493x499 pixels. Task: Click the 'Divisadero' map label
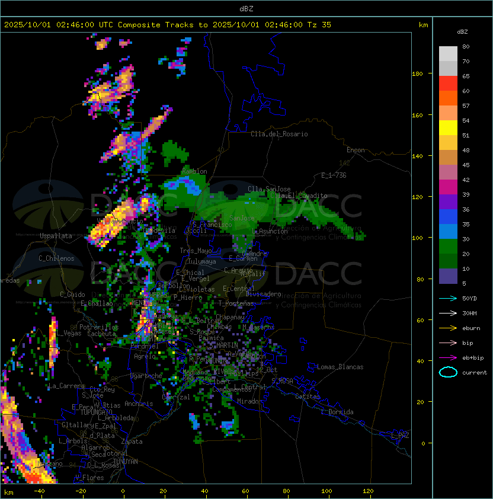pos(264,294)
